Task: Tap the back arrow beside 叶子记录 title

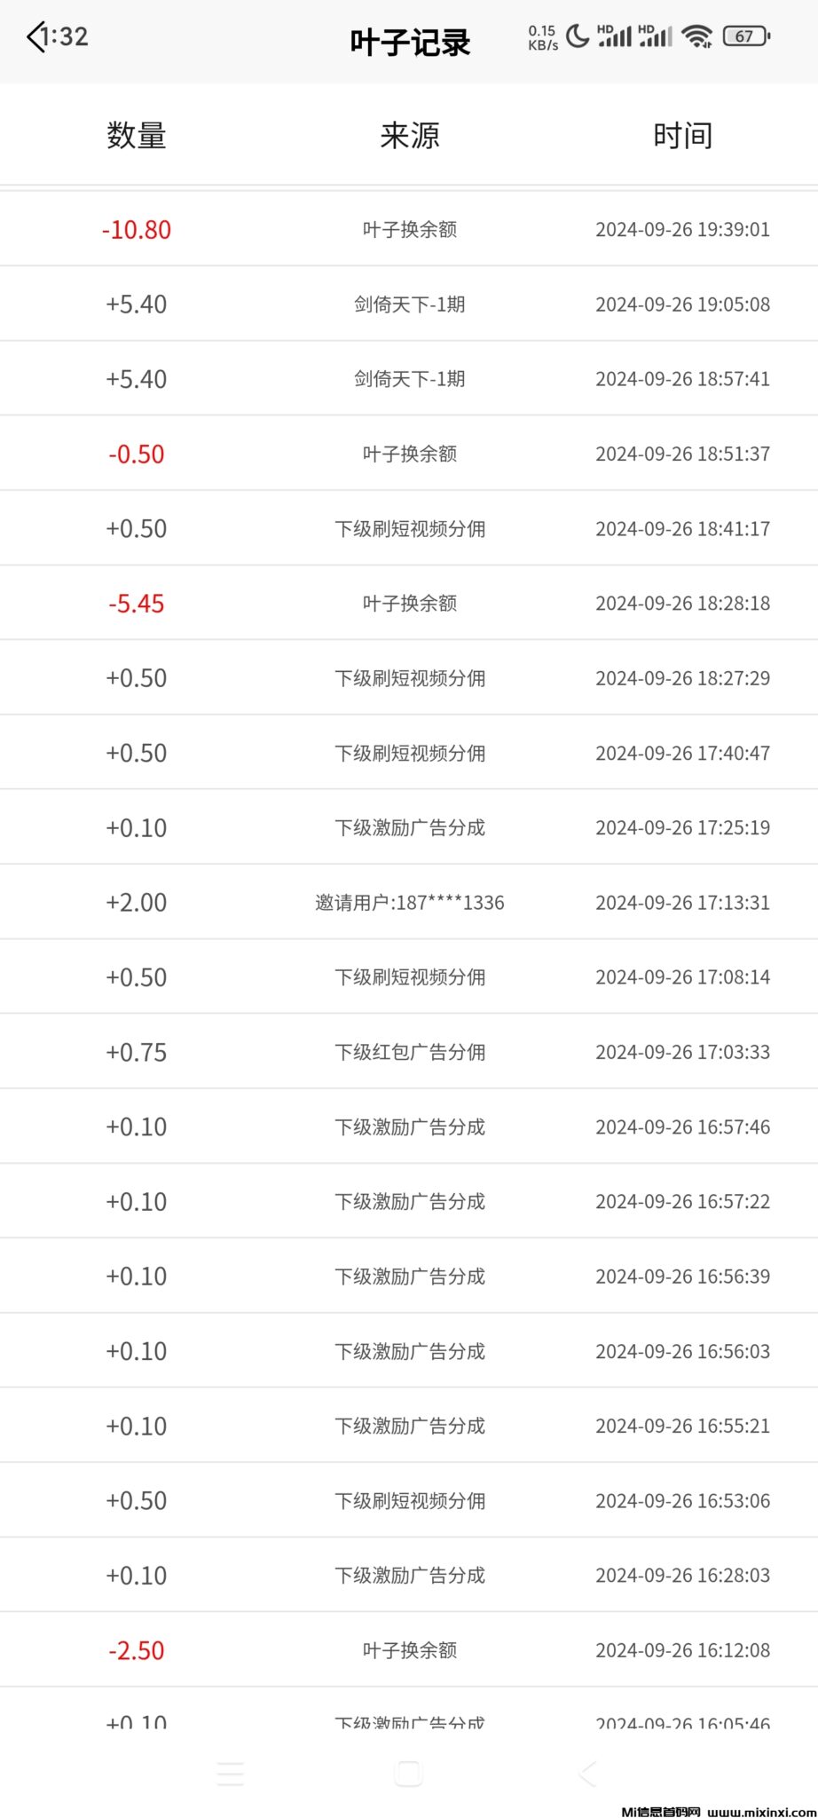Action: click(x=35, y=37)
